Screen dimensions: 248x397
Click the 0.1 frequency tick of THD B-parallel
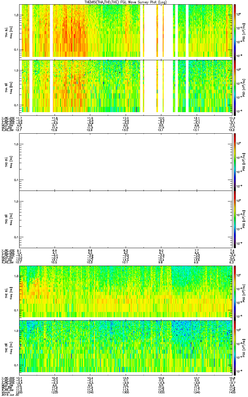[x=16, y=237]
